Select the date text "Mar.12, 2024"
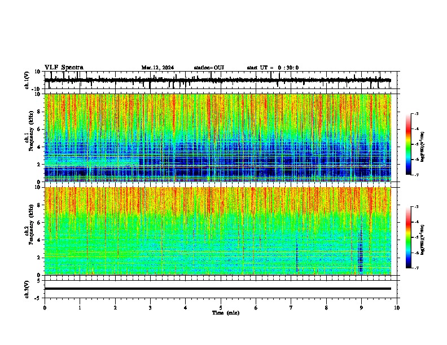Viewport: 447px width, 345px height. pyautogui.click(x=157, y=68)
